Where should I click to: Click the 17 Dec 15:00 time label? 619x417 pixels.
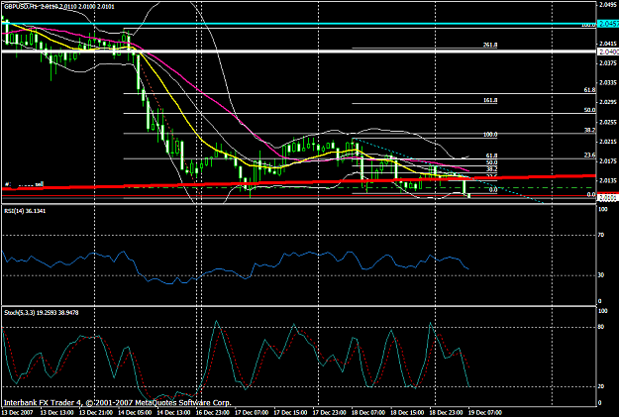[290, 413]
